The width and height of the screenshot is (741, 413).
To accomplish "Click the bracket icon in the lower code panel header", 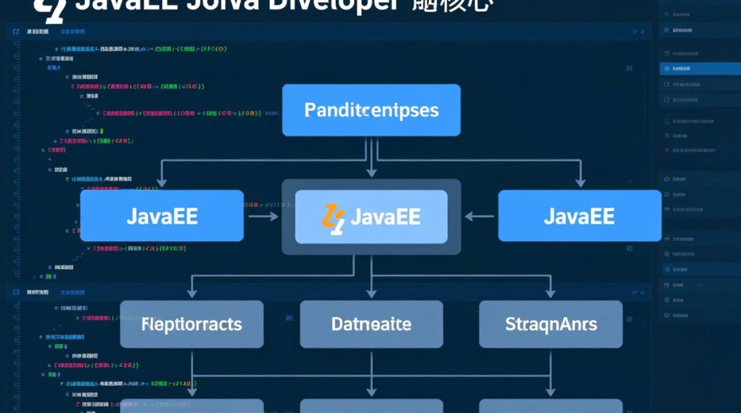I will [x=16, y=291].
